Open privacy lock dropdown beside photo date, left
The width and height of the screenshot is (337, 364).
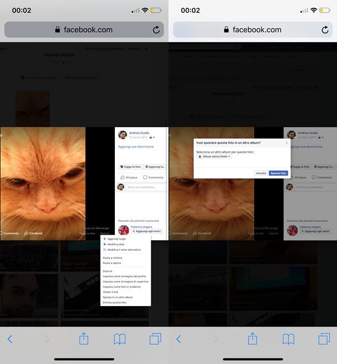(x=152, y=138)
